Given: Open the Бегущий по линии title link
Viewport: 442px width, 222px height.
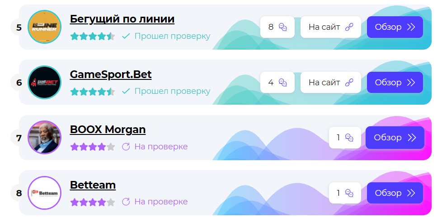Looking at the screenshot, I should 122,19.
